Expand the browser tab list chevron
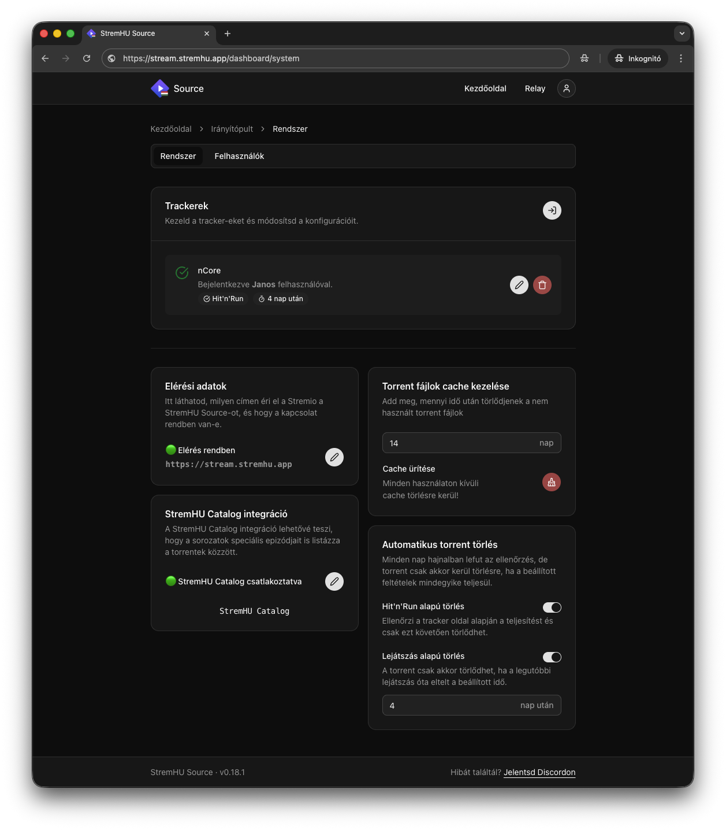726x830 pixels. click(x=682, y=34)
